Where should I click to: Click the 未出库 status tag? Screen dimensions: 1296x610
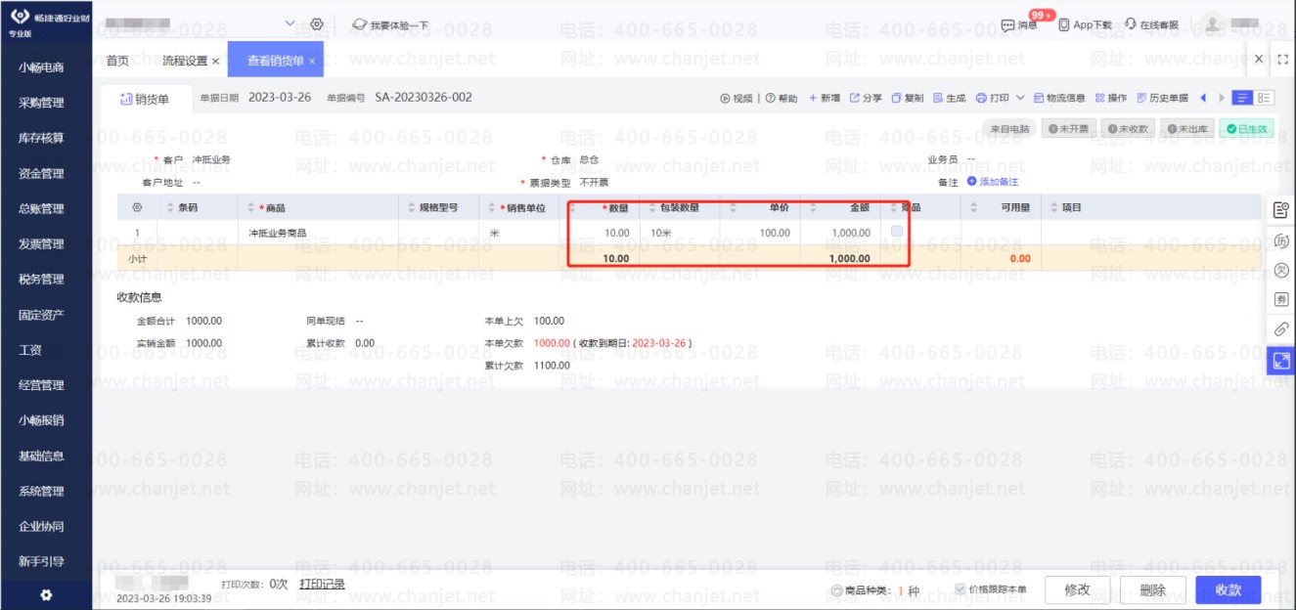[1187, 129]
